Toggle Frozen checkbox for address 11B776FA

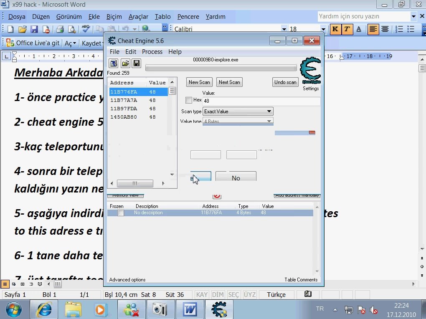tap(121, 213)
